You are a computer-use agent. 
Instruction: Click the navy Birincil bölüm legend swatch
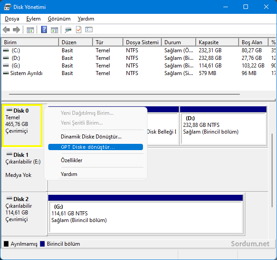point(42,244)
